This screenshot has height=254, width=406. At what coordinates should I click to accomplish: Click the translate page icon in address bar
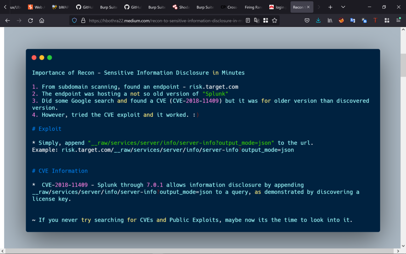pos(257,21)
